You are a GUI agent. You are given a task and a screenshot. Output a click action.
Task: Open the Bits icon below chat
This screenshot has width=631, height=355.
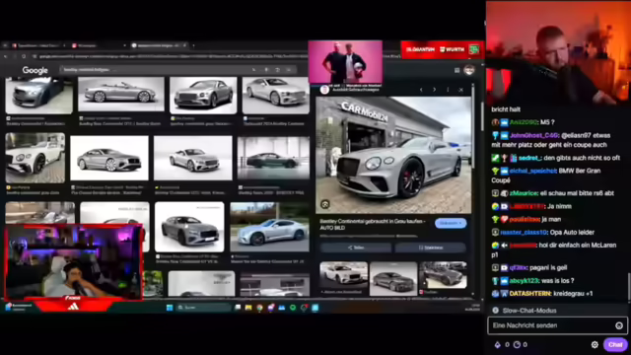point(497,344)
